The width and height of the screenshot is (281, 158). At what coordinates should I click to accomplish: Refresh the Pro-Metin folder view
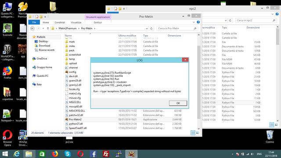(151, 29)
